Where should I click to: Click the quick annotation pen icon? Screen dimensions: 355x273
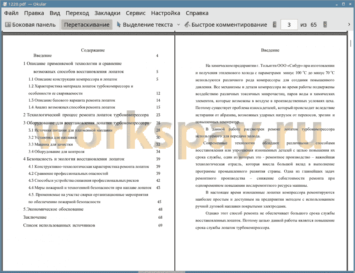pos(187,24)
